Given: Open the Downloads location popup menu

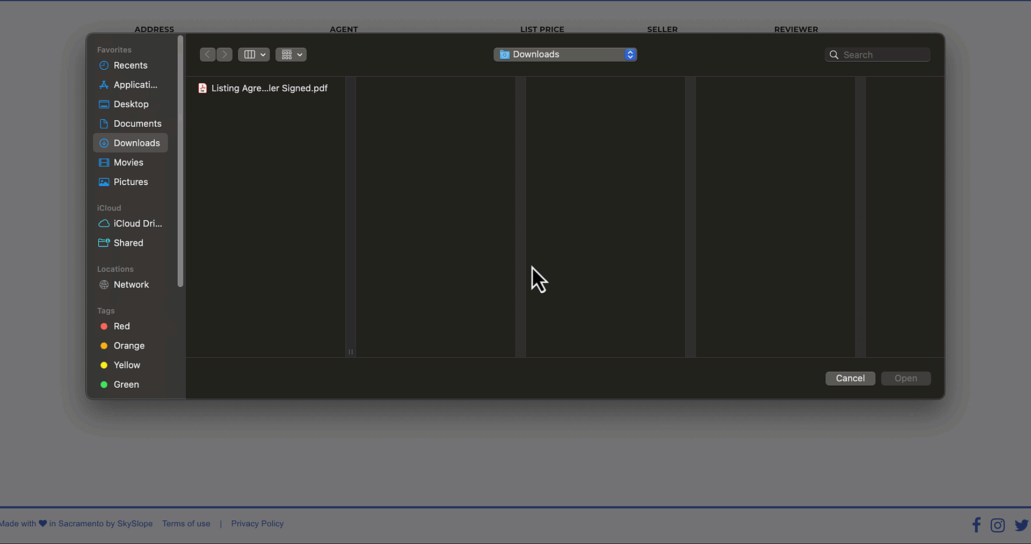Looking at the screenshot, I should point(565,54).
